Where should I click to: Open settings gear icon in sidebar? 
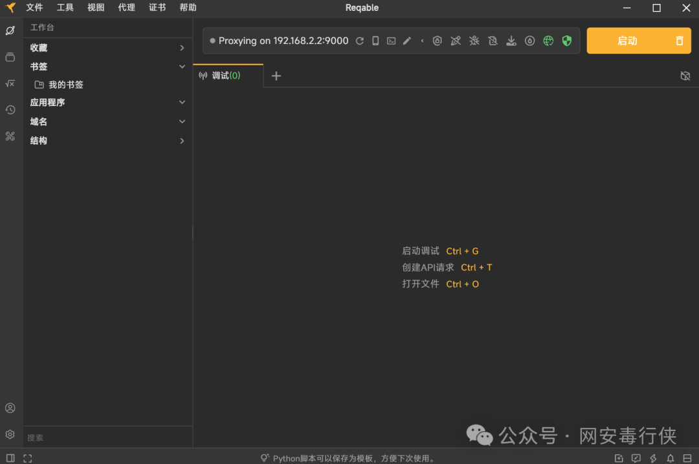[x=10, y=434]
